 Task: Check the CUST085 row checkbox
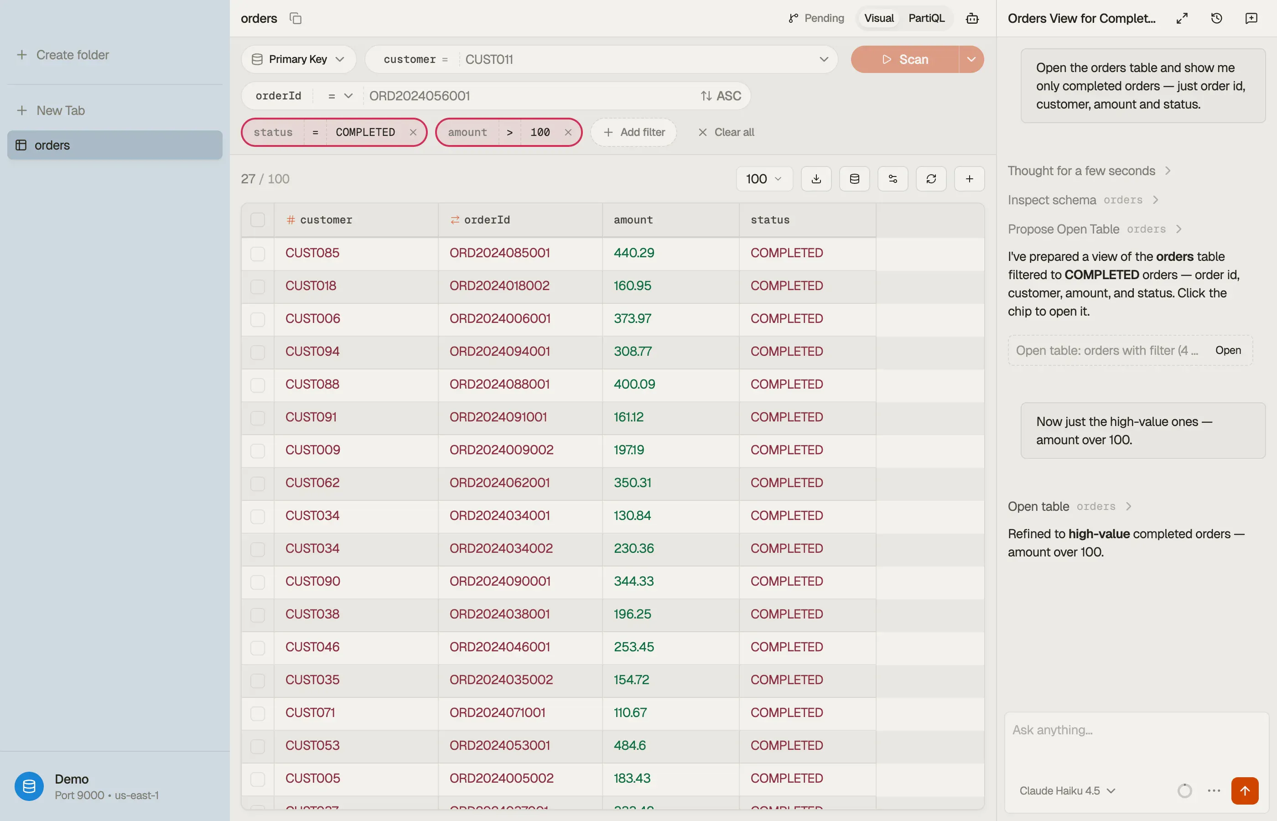(257, 253)
